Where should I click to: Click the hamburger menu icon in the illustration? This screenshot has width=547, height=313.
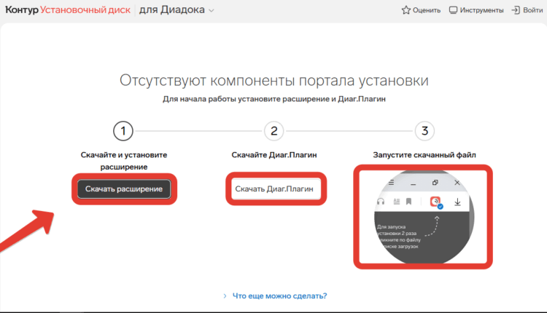[391, 182]
